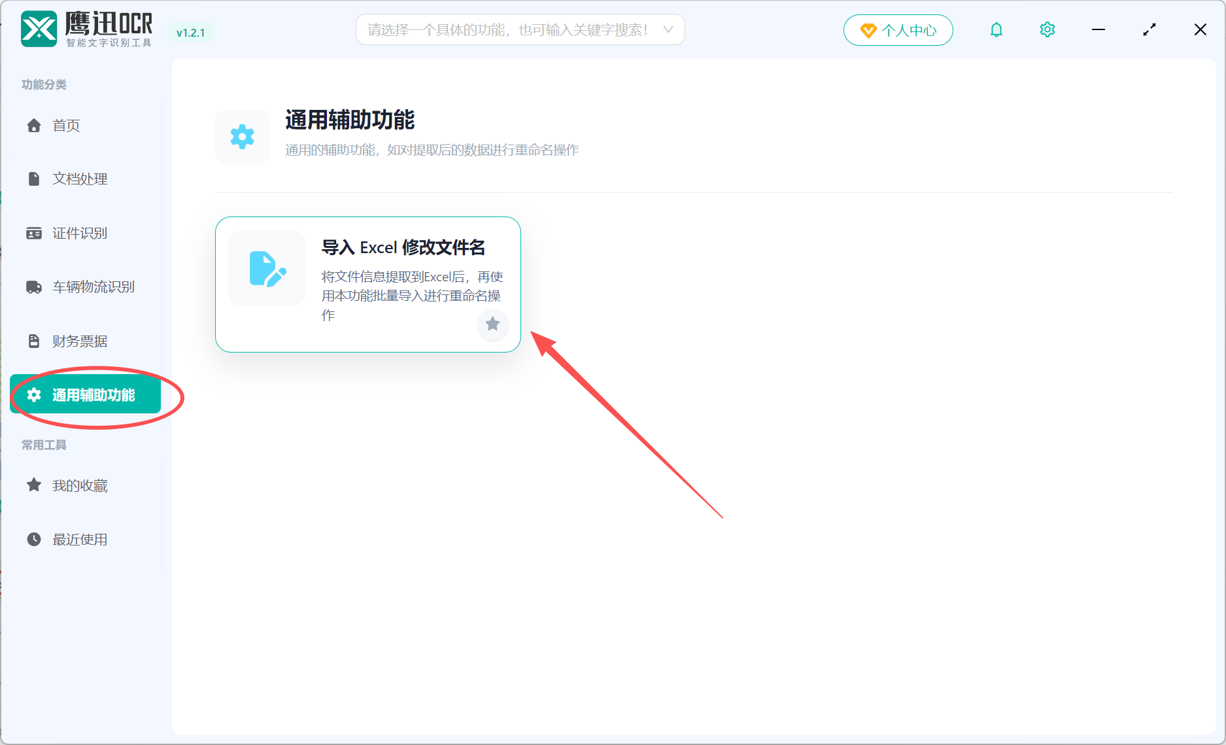Image resolution: width=1226 pixels, height=745 pixels.
Task: Click the file-edit icon on the Excel rename card
Action: click(x=267, y=268)
